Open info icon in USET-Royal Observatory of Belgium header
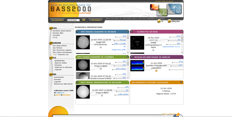Viewport: 232px width, 117px height. click(77, 82)
